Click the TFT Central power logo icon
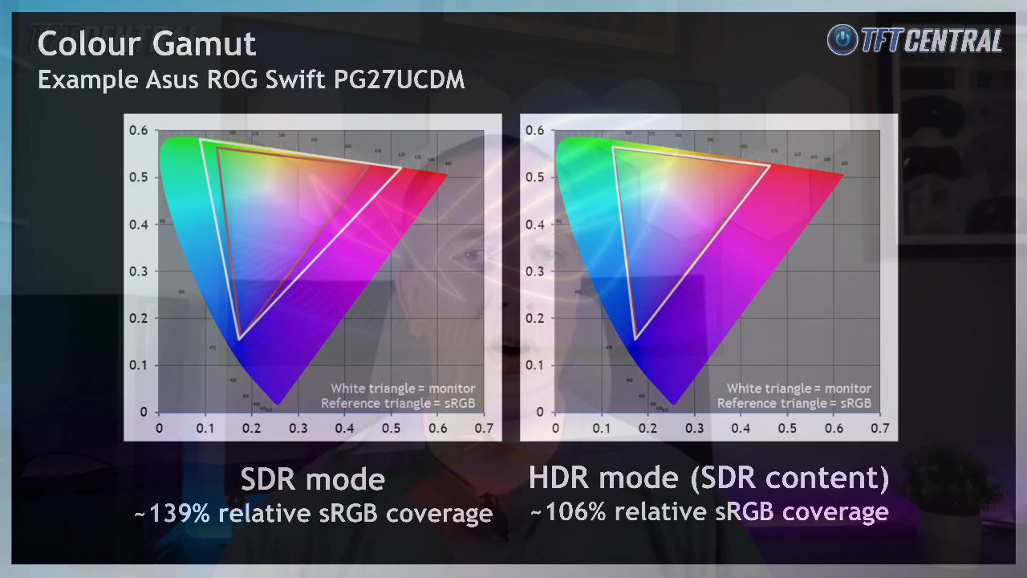 pos(842,39)
